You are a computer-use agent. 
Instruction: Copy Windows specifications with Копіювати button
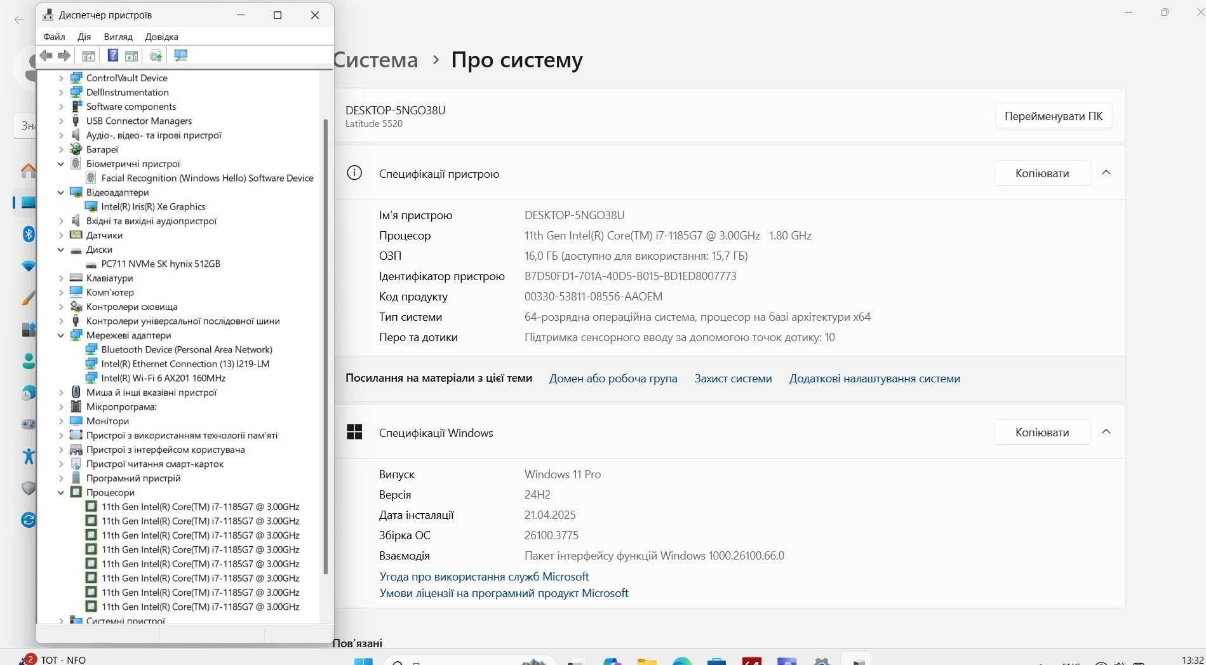[x=1042, y=433]
